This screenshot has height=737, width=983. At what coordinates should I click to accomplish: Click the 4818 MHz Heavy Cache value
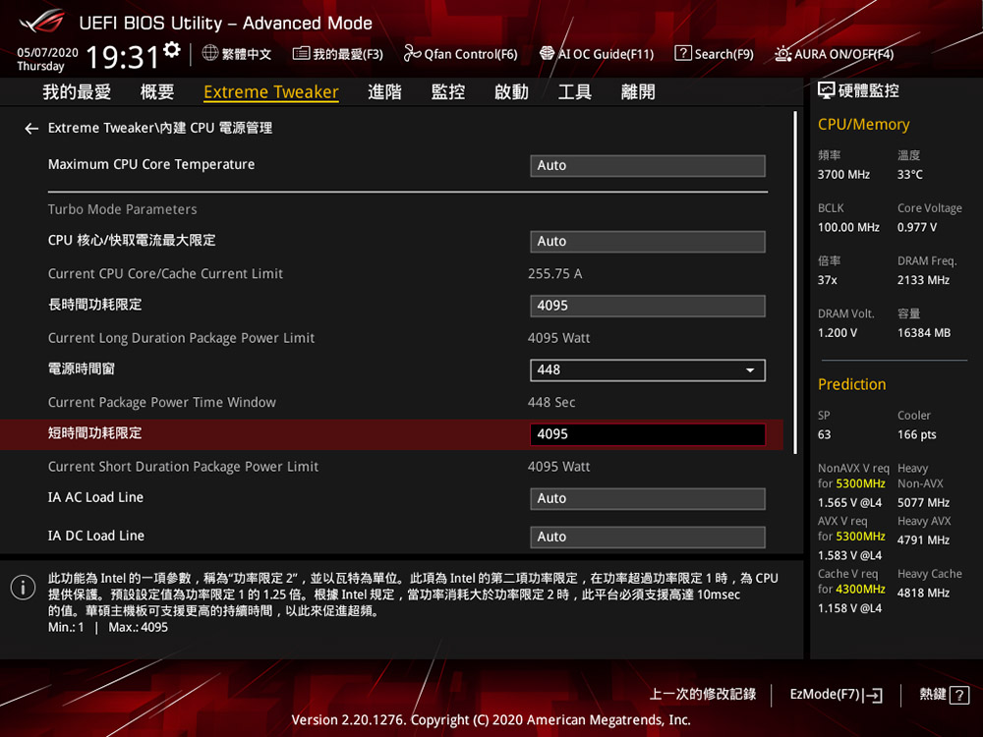[923, 593]
